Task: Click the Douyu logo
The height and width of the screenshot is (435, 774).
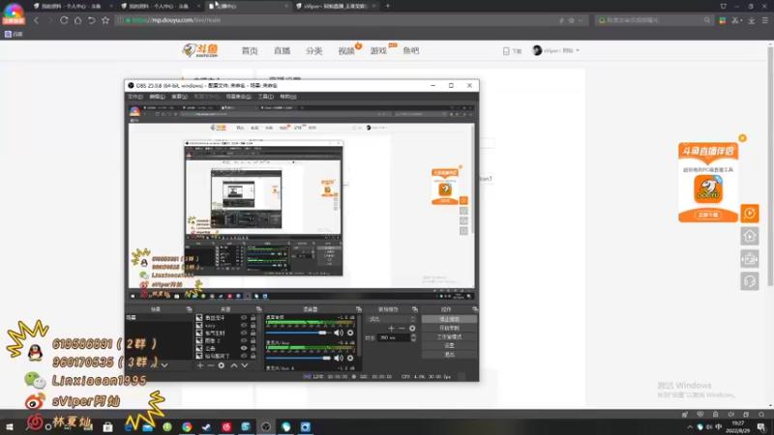Action: (x=200, y=50)
